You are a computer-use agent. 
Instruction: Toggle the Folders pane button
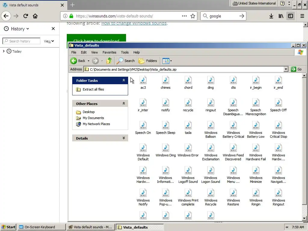147,61
